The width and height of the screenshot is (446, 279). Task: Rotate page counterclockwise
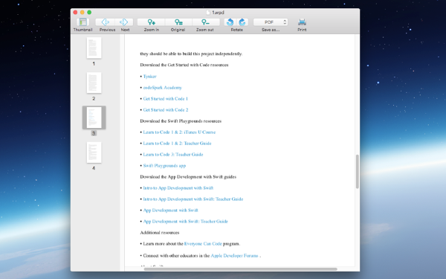230,22
